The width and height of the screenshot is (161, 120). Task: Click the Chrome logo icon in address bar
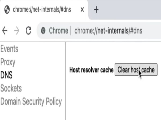click(x=43, y=30)
